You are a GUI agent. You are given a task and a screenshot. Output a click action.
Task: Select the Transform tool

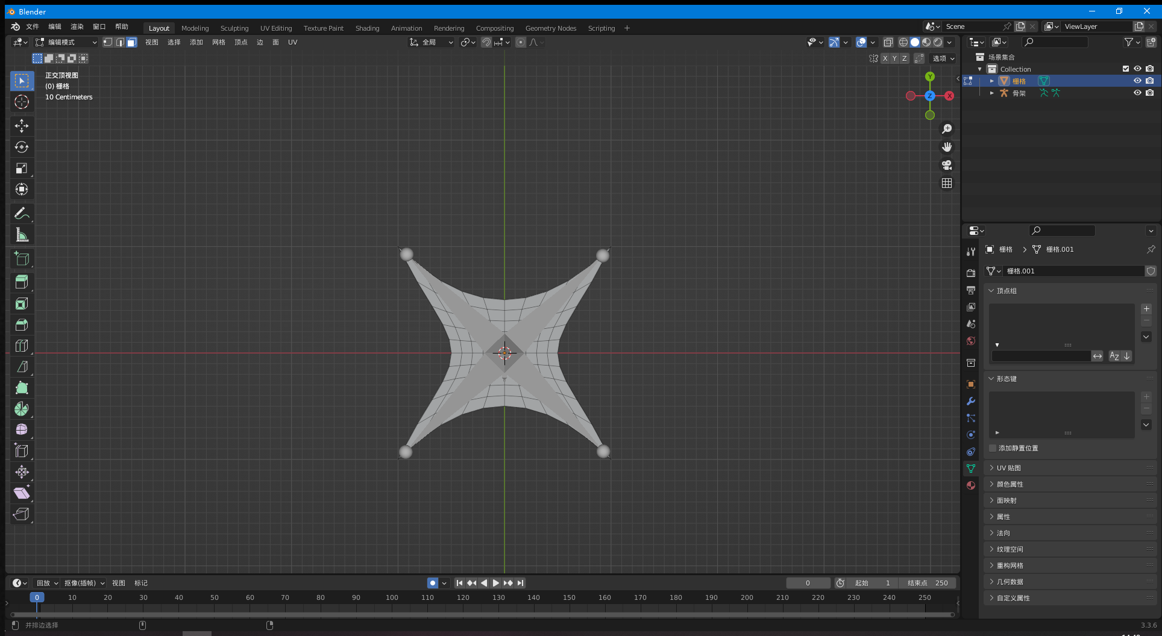[x=22, y=189]
